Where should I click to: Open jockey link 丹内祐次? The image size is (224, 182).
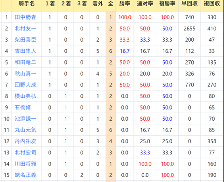(26, 141)
